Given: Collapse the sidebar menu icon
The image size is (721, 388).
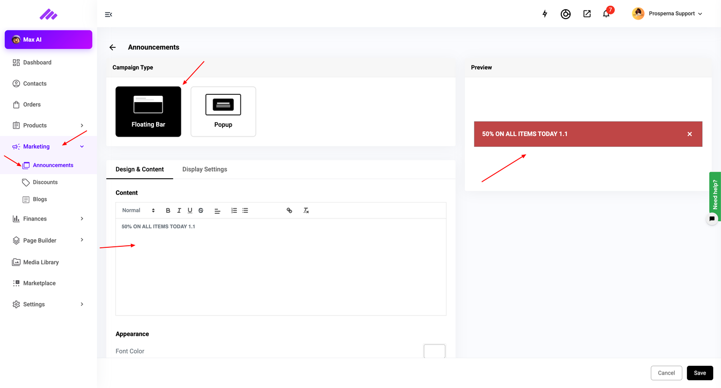Looking at the screenshot, I should [108, 14].
